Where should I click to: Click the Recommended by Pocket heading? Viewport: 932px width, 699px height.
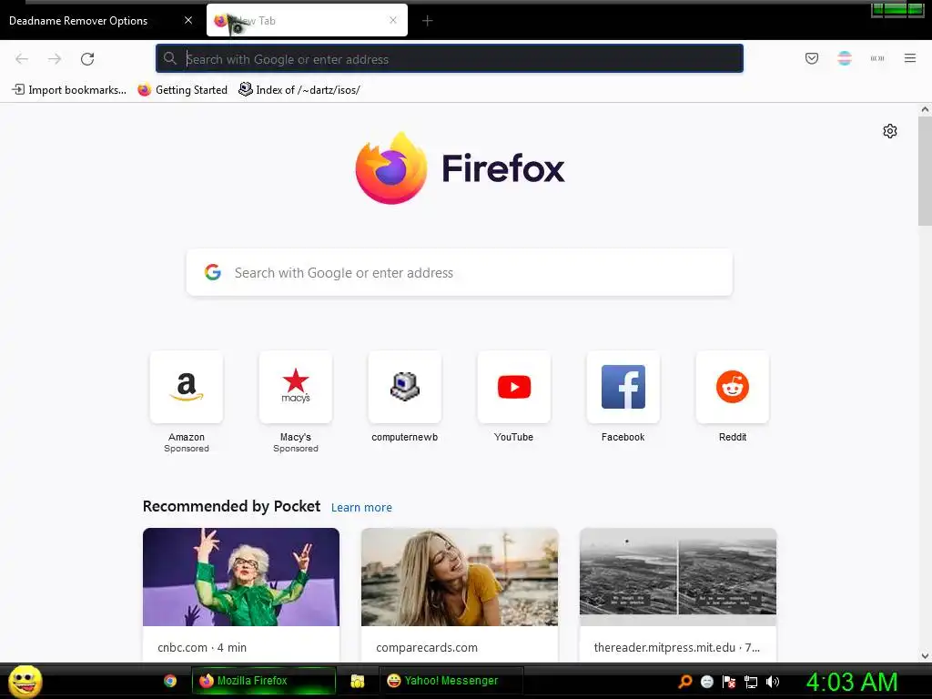pyautogui.click(x=231, y=506)
